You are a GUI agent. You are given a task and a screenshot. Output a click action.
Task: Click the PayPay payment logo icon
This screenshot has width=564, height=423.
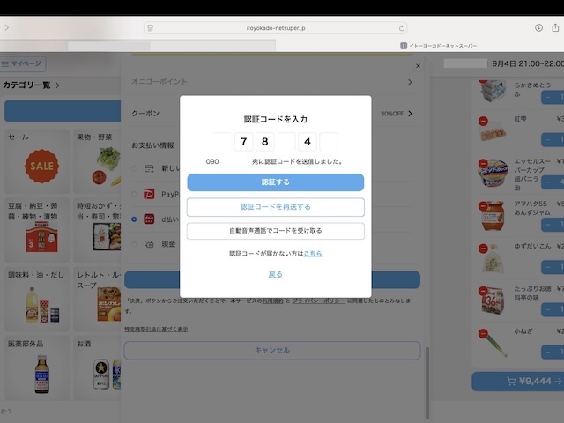coord(147,193)
